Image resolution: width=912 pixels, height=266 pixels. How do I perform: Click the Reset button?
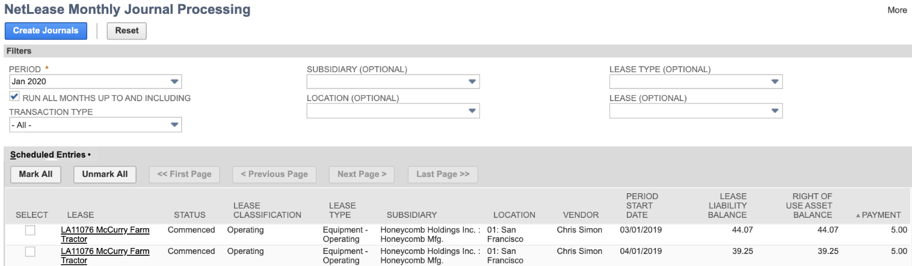[126, 31]
